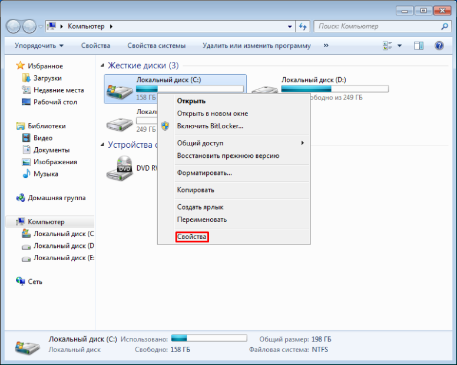Toggle the preview pane icon
This screenshot has height=365, width=457.
[x=419, y=45]
